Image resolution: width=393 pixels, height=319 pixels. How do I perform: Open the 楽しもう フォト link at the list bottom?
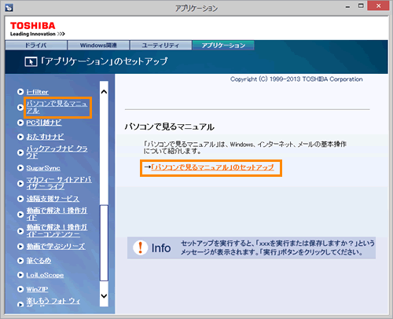click(x=53, y=301)
